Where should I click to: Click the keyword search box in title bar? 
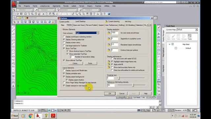point(160,2)
